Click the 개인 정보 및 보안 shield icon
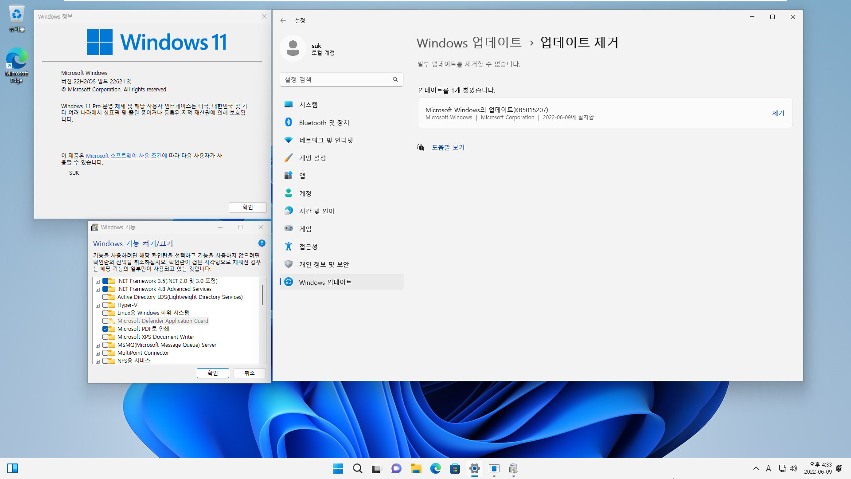Viewport: 851px width, 479px height. 289,264
